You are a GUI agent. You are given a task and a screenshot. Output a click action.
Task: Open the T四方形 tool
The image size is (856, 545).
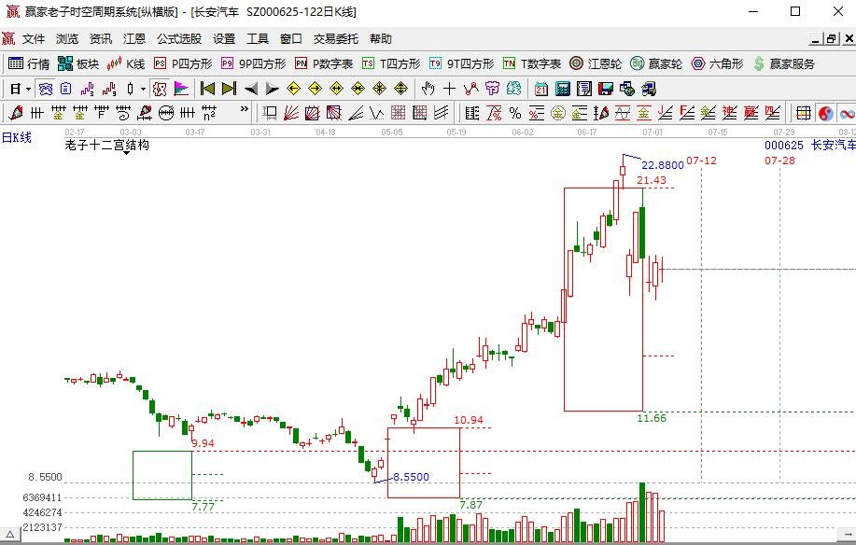(391, 63)
